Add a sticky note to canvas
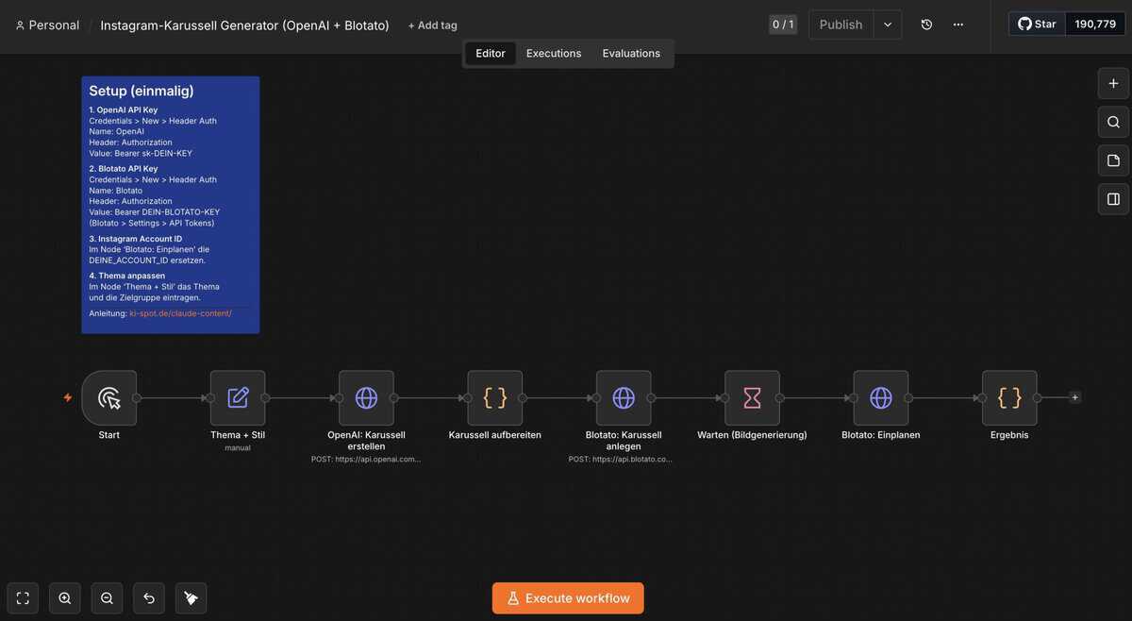The height and width of the screenshot is (621, 1132). pos(1113,160)
